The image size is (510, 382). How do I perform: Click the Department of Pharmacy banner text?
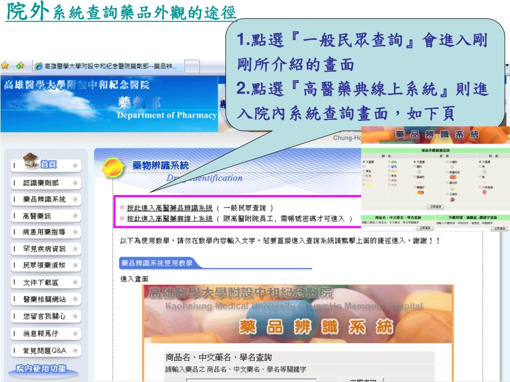coord(166,115)
